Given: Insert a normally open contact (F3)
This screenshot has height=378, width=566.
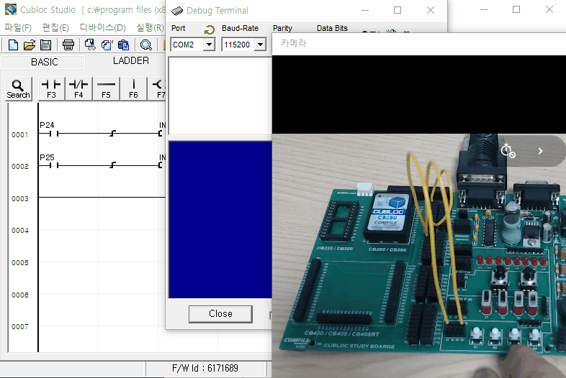Looking at the screenshot, I should pyautogui.click(x=51, y=88).
